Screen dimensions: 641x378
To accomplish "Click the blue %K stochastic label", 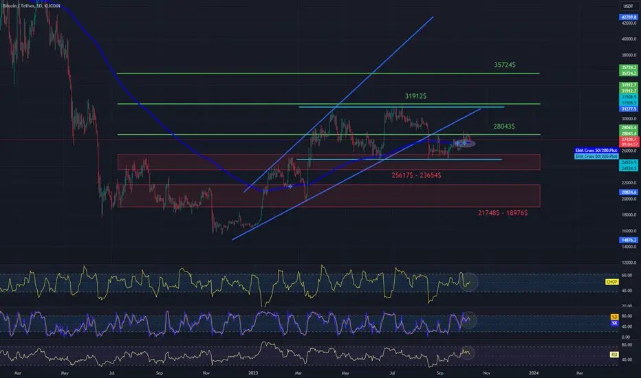I will 614,323.
